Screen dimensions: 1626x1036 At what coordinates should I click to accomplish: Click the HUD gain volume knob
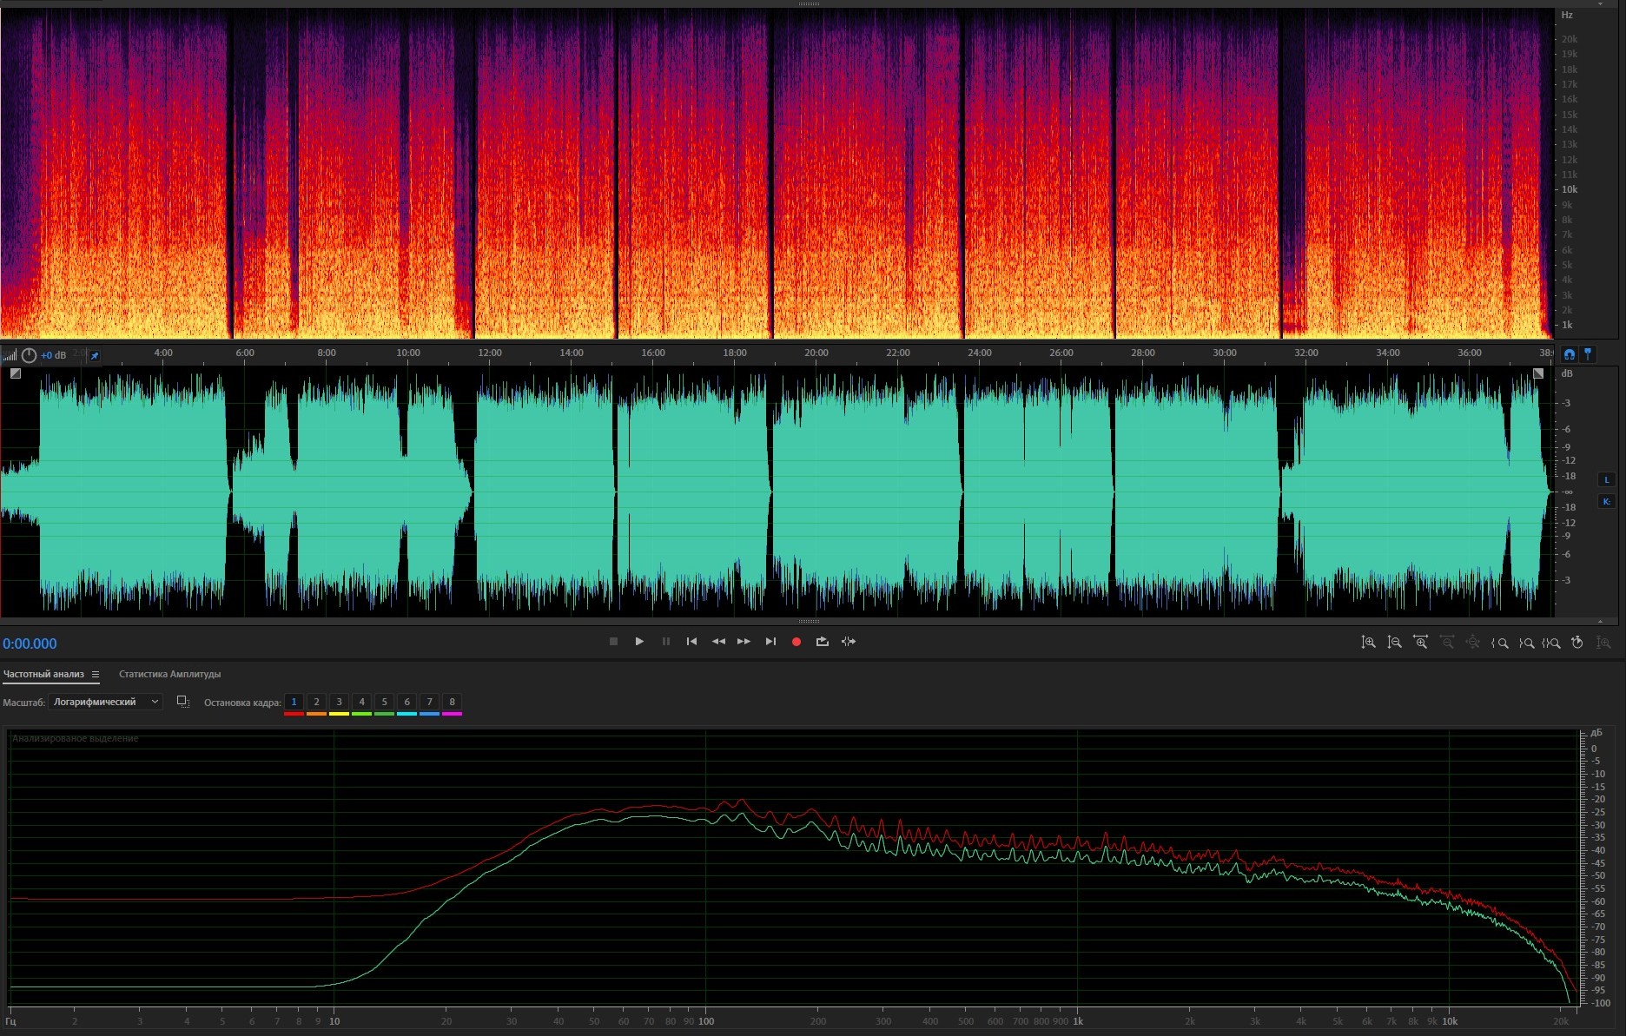click(29, 355)
